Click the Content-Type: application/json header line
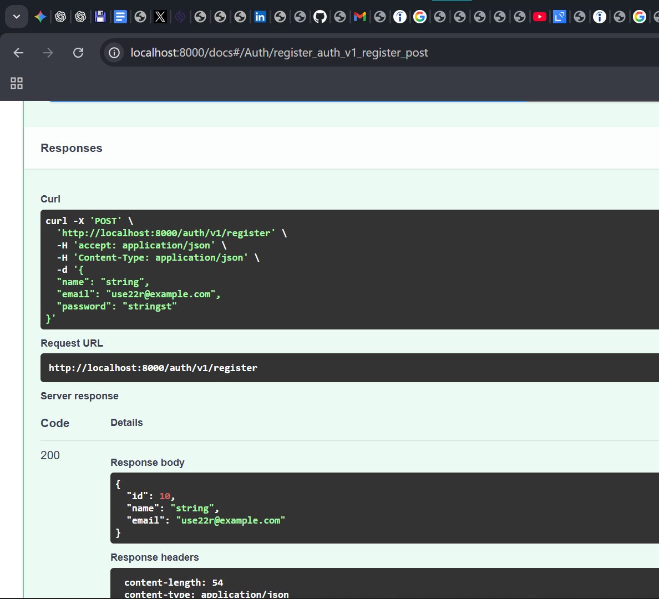Screen dimensions: 659x599 (x=158, y=257)
